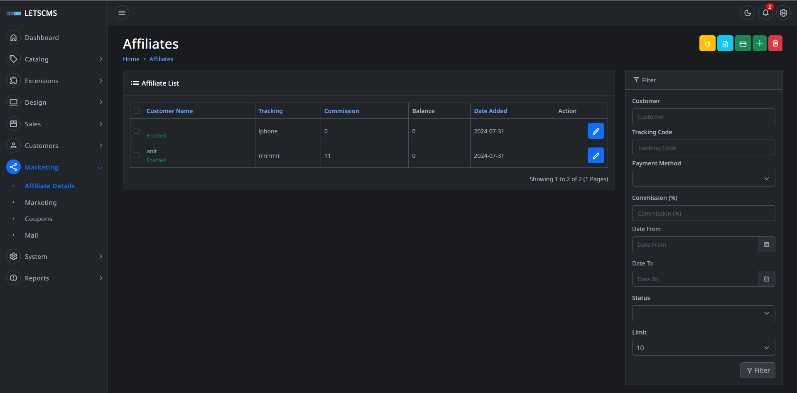Click the blue file upload icon
This screenshot has height=393, width=797.
(725, 44)
